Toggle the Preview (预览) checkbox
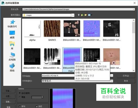138x108 pixels. pos(37,107)
